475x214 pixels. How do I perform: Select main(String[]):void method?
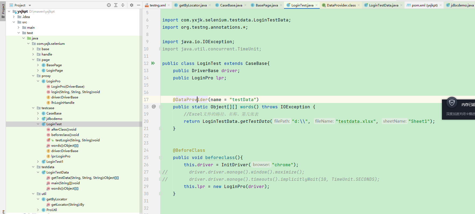(x=65, y=183)
